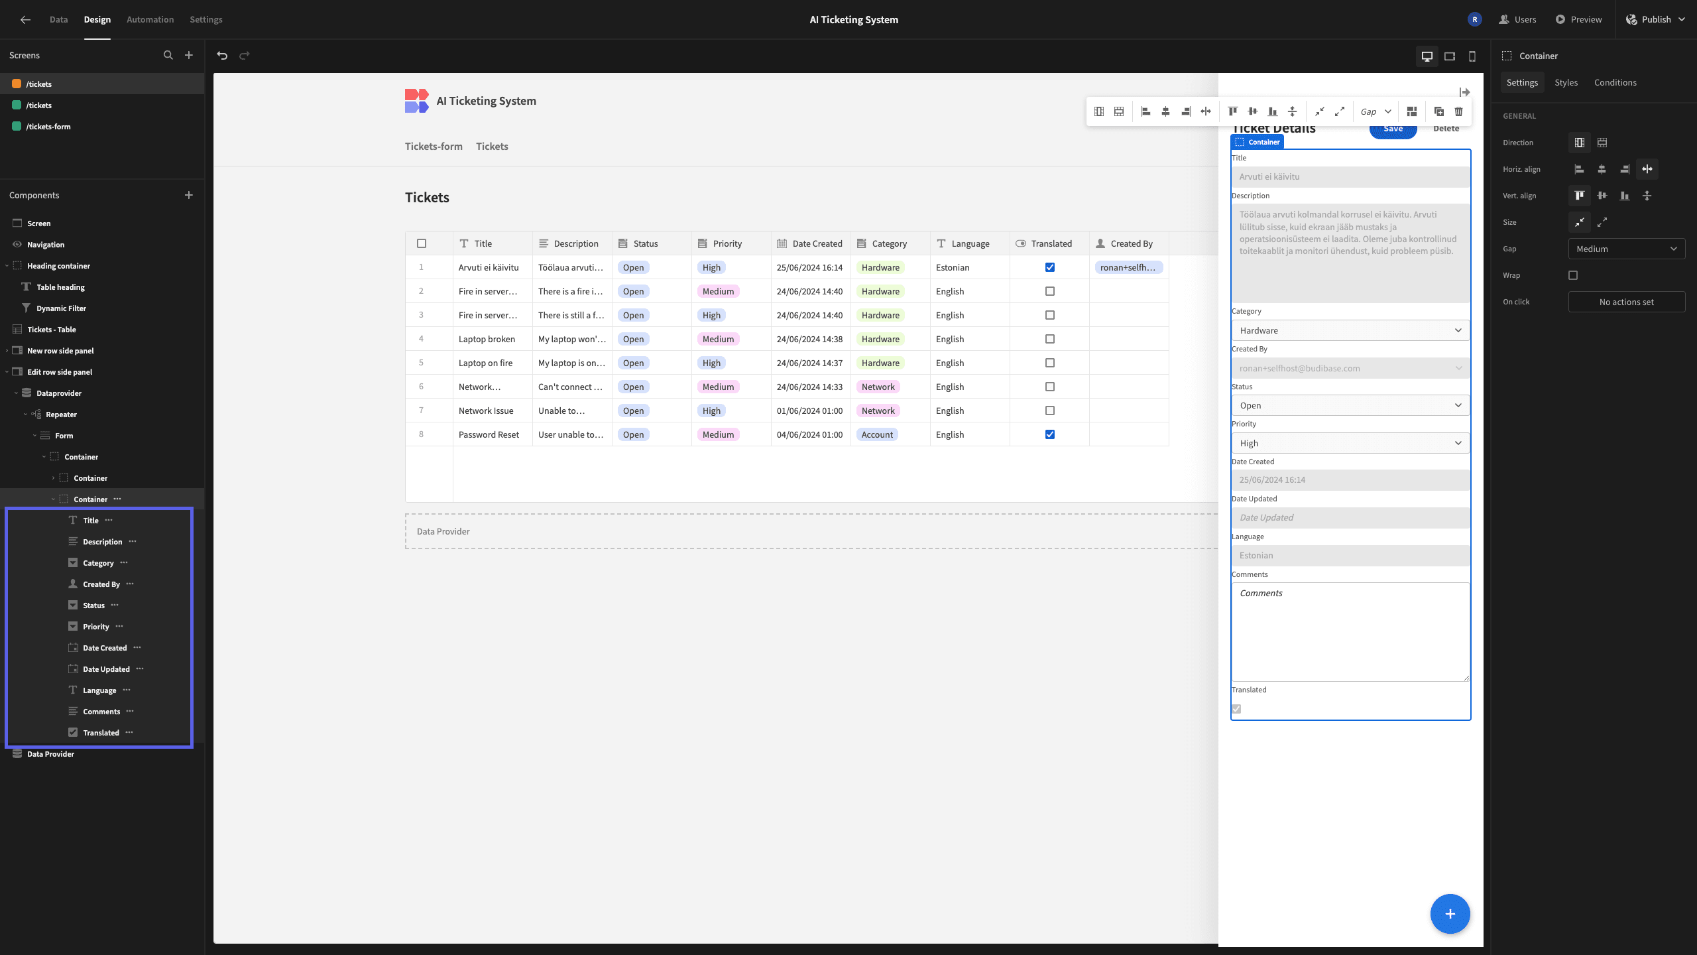Set row direction in floating toolbar

point(1119,111)
